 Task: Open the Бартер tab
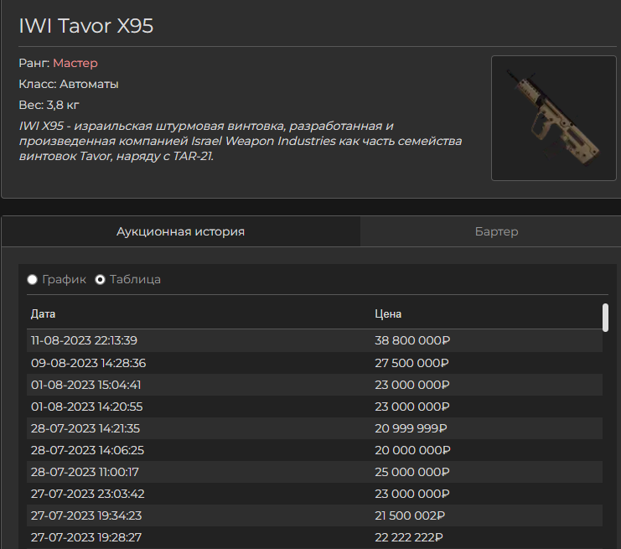click(496, 231)
